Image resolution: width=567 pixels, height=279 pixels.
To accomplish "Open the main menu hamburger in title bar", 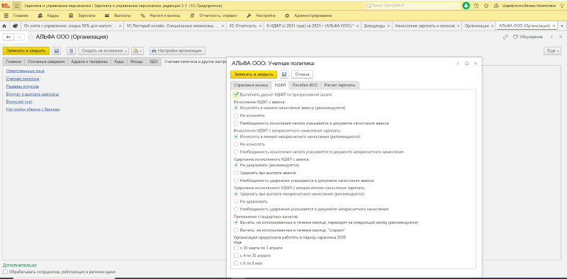I will click(16, 6).
